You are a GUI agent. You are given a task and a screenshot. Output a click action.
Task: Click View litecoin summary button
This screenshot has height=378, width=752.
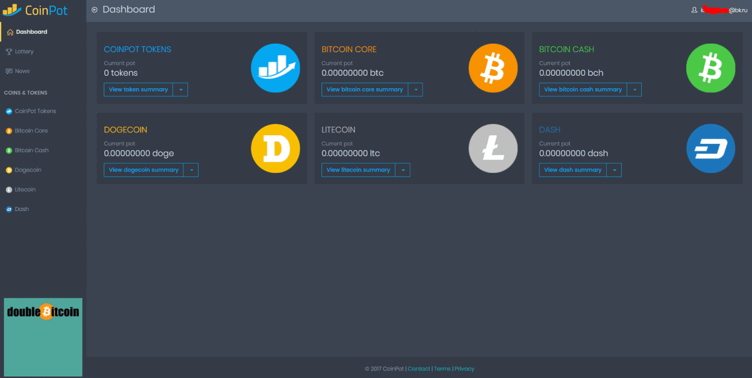(358, 170)
